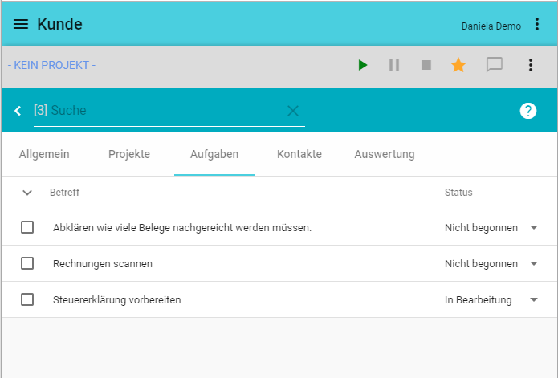Pause the running timer
558x378 pixels.
coord(394,65)
